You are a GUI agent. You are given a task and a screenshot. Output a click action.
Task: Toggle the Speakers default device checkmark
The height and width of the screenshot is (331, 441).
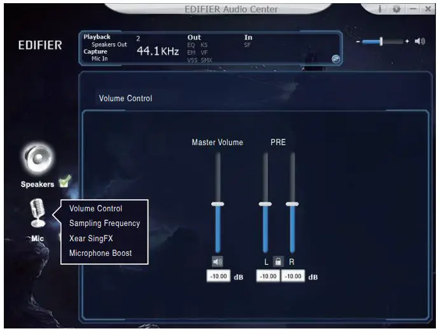pyautogui.click(x=65, y=181)
